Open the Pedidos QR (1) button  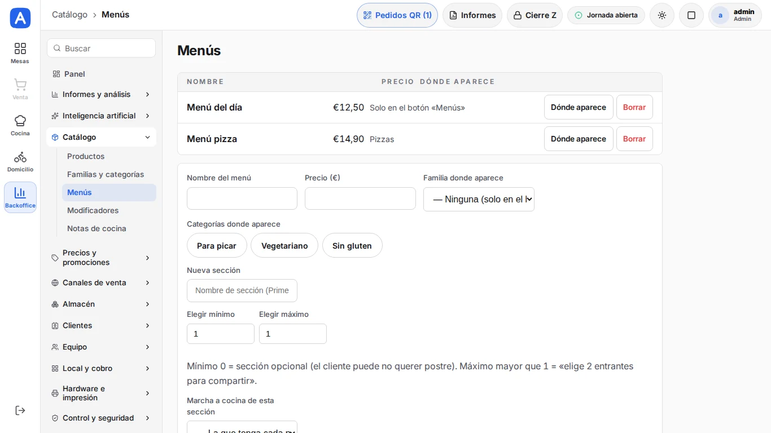pos(397,15)
